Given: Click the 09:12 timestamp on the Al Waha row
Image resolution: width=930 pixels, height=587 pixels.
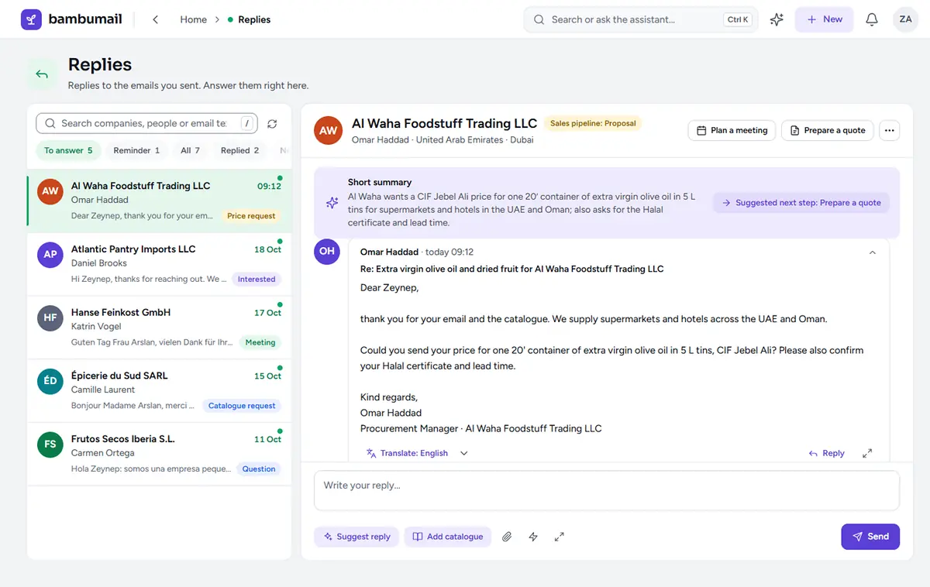Looking at the screenshot, I should (269, 186).
